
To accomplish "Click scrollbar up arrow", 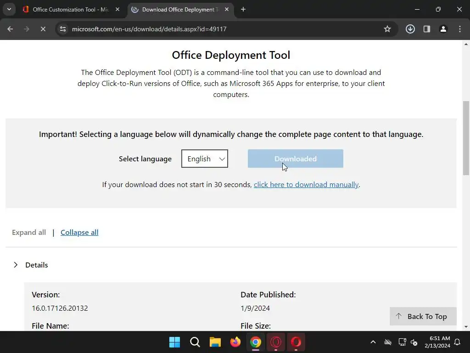I will tap(466, 44).
